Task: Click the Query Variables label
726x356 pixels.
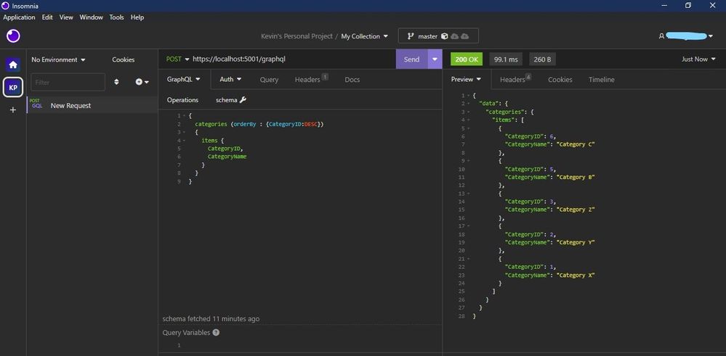Action: click(186, 333)
